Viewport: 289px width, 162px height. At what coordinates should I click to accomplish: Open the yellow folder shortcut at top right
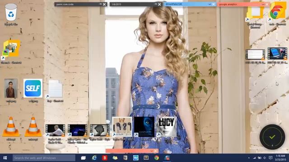click(255, 13)
